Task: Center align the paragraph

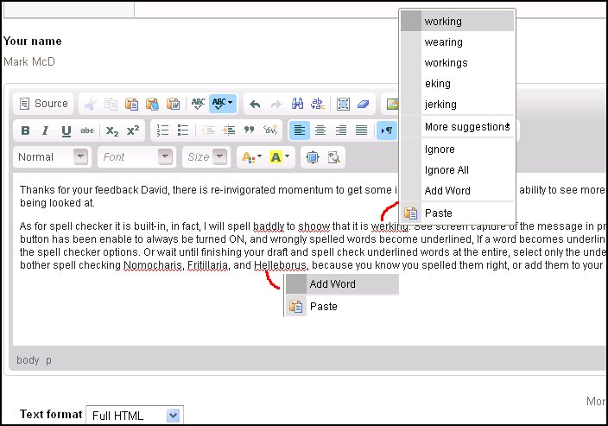Action: point(320,130)
